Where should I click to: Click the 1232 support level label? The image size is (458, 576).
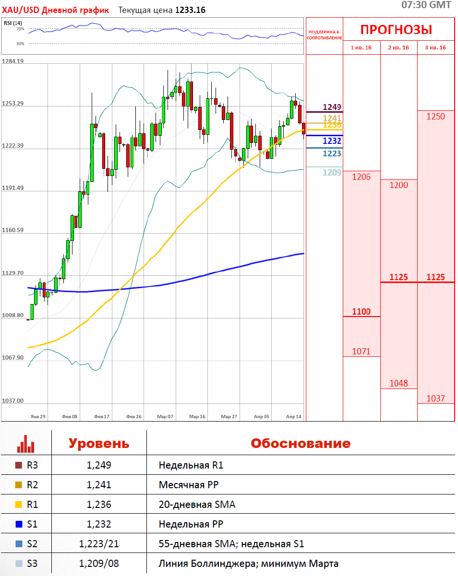click(x=332, y=141)
